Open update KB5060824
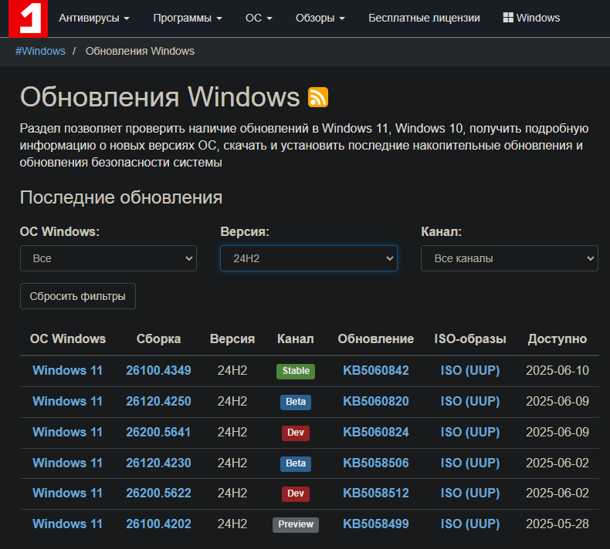Viewport: 610px width, 549px height. coord(376,432)
